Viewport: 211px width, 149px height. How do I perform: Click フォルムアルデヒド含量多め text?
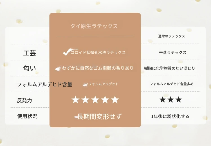[172, 84]
